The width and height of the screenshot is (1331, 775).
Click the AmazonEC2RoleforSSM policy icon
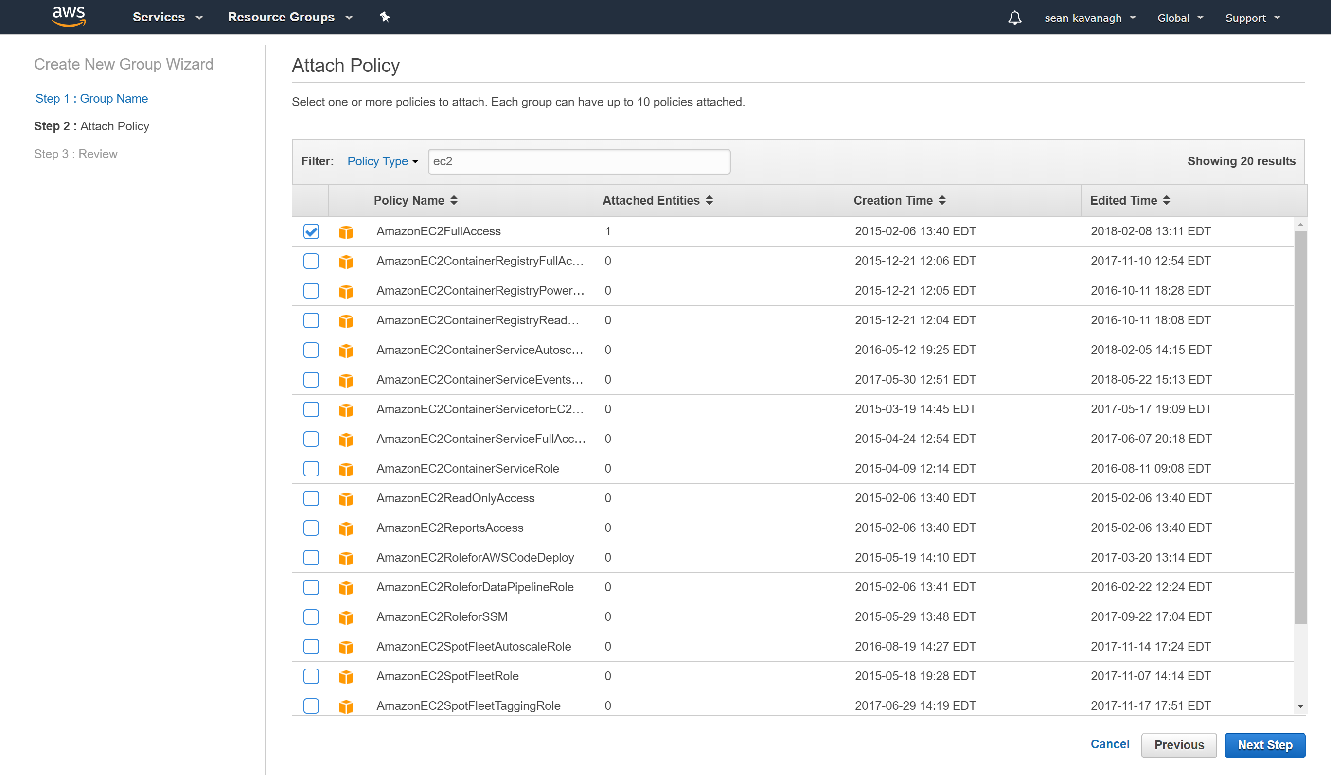click(346, 616)
